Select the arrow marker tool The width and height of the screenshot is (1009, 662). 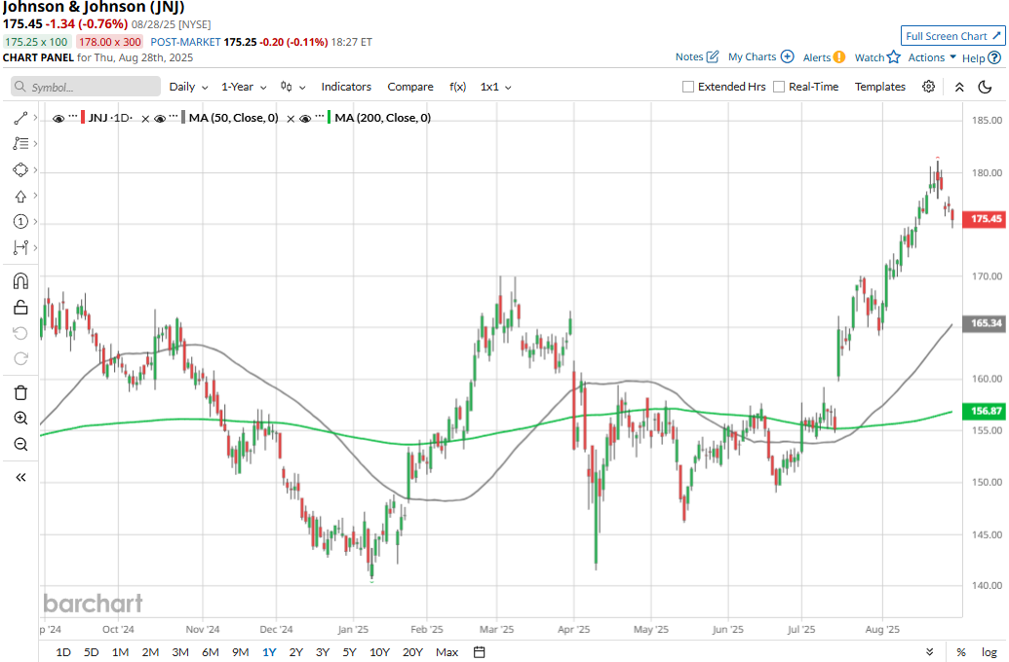pos(20,196)
